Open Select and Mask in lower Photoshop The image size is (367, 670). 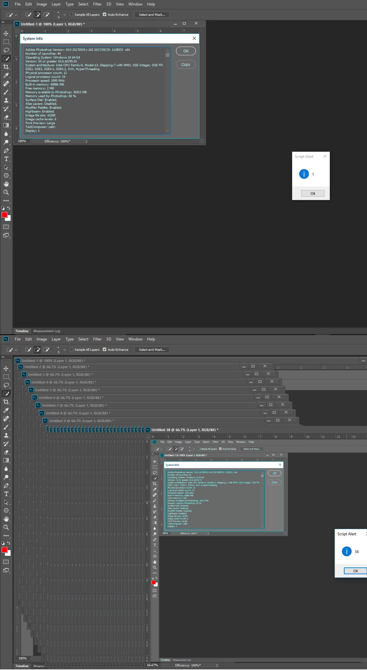[x=152, y=349]
